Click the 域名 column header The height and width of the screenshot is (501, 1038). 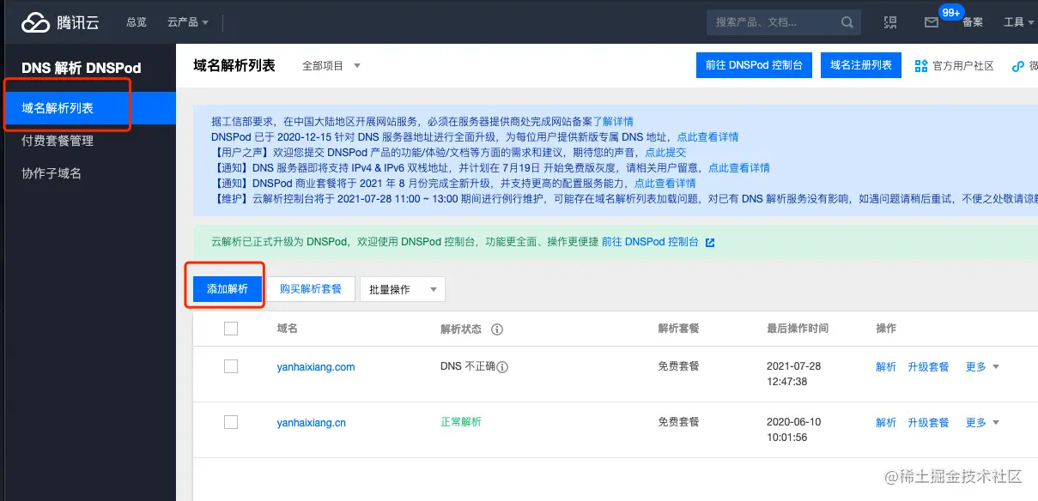(x=288, y=329)
